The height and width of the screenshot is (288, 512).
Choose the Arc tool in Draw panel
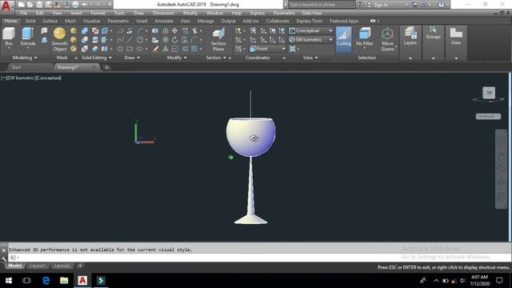tap(140, 30)
